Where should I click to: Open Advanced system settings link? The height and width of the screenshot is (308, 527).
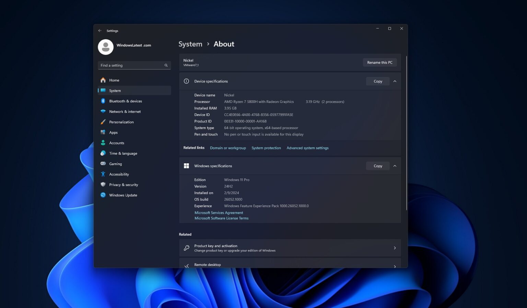[x=307, y=148]
